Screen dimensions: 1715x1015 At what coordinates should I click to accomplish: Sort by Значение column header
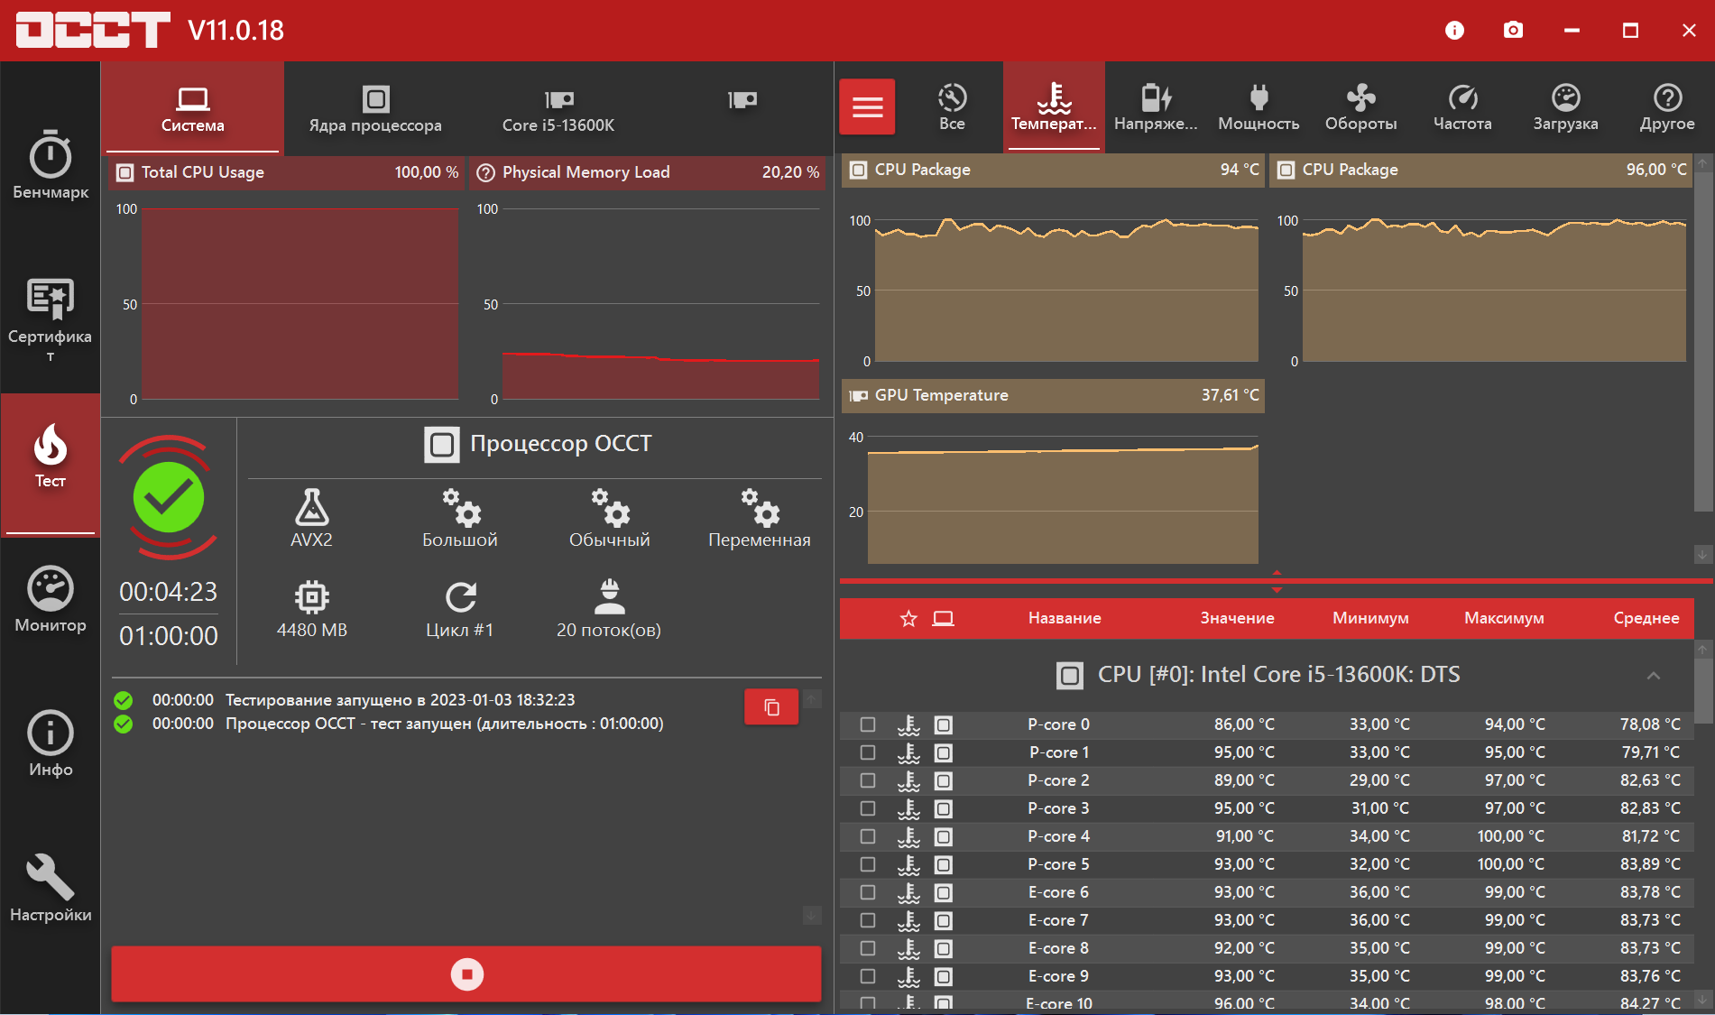click(1237, 618)
